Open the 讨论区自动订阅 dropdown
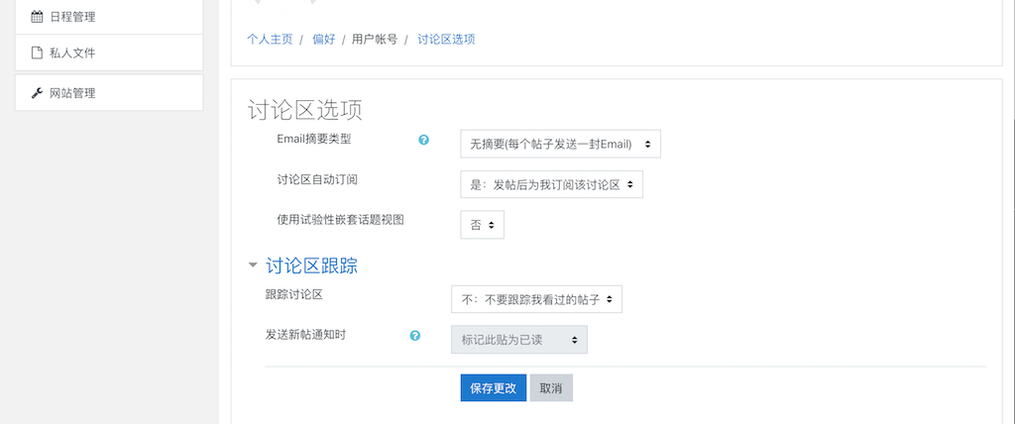Screen dimensions: 1015x424 point(551,184)
